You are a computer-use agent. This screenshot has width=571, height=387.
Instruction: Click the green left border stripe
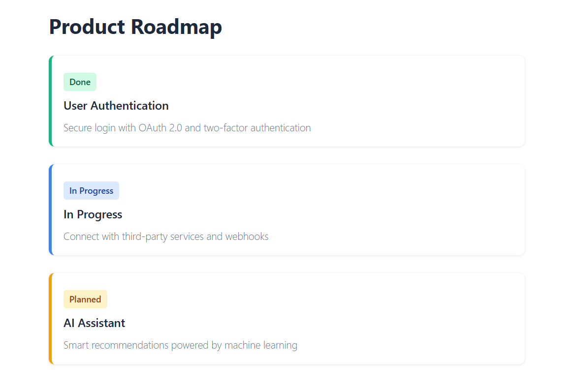click(x=50, y=101)
